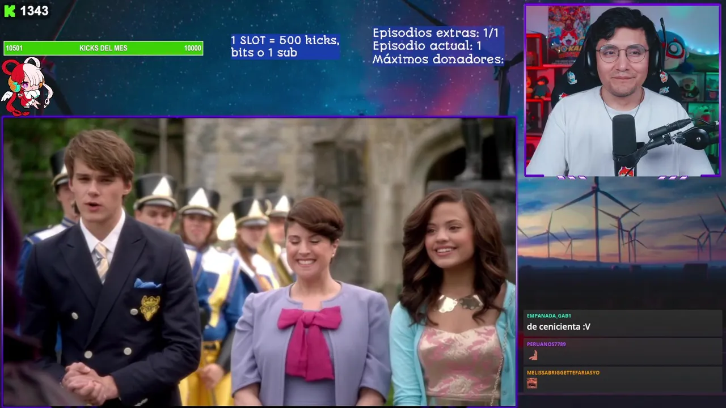Click the 'Episodios extras: 1/1' line
The height and width of the screenshot is (408, 726).
[x=436, y=33]
